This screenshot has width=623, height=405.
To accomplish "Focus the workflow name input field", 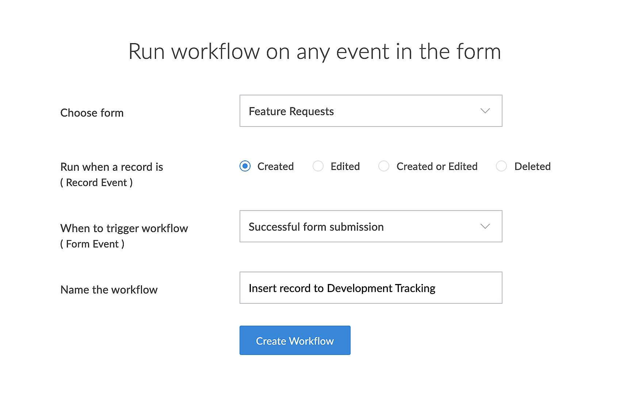I will click(370, 288).
